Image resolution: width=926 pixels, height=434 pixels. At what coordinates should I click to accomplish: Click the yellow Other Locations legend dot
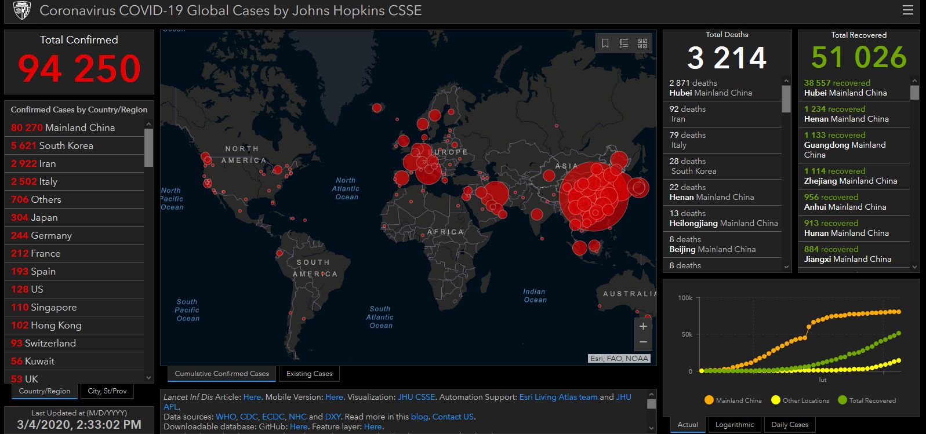(x=776, y=400)
